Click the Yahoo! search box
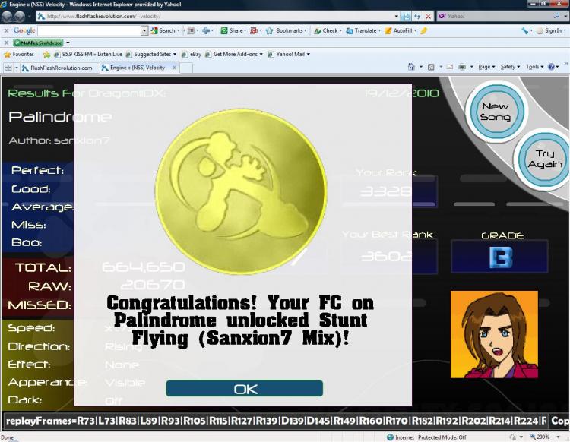Image resolution: width=570 pixels, height=442 pixels. click(x=496, y=17)
